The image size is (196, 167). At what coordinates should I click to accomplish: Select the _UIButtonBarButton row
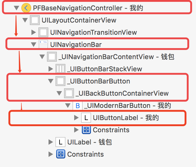click(89, 81)
